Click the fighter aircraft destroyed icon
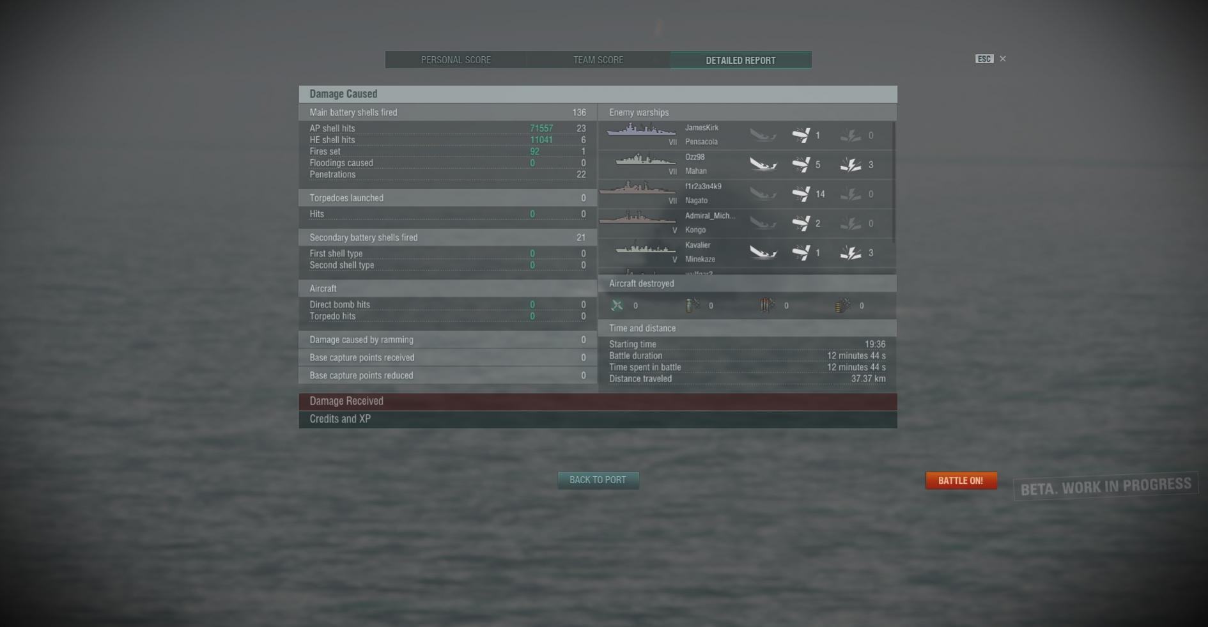Viewport: 1208px width, 627px height. [x=617, y=306]
